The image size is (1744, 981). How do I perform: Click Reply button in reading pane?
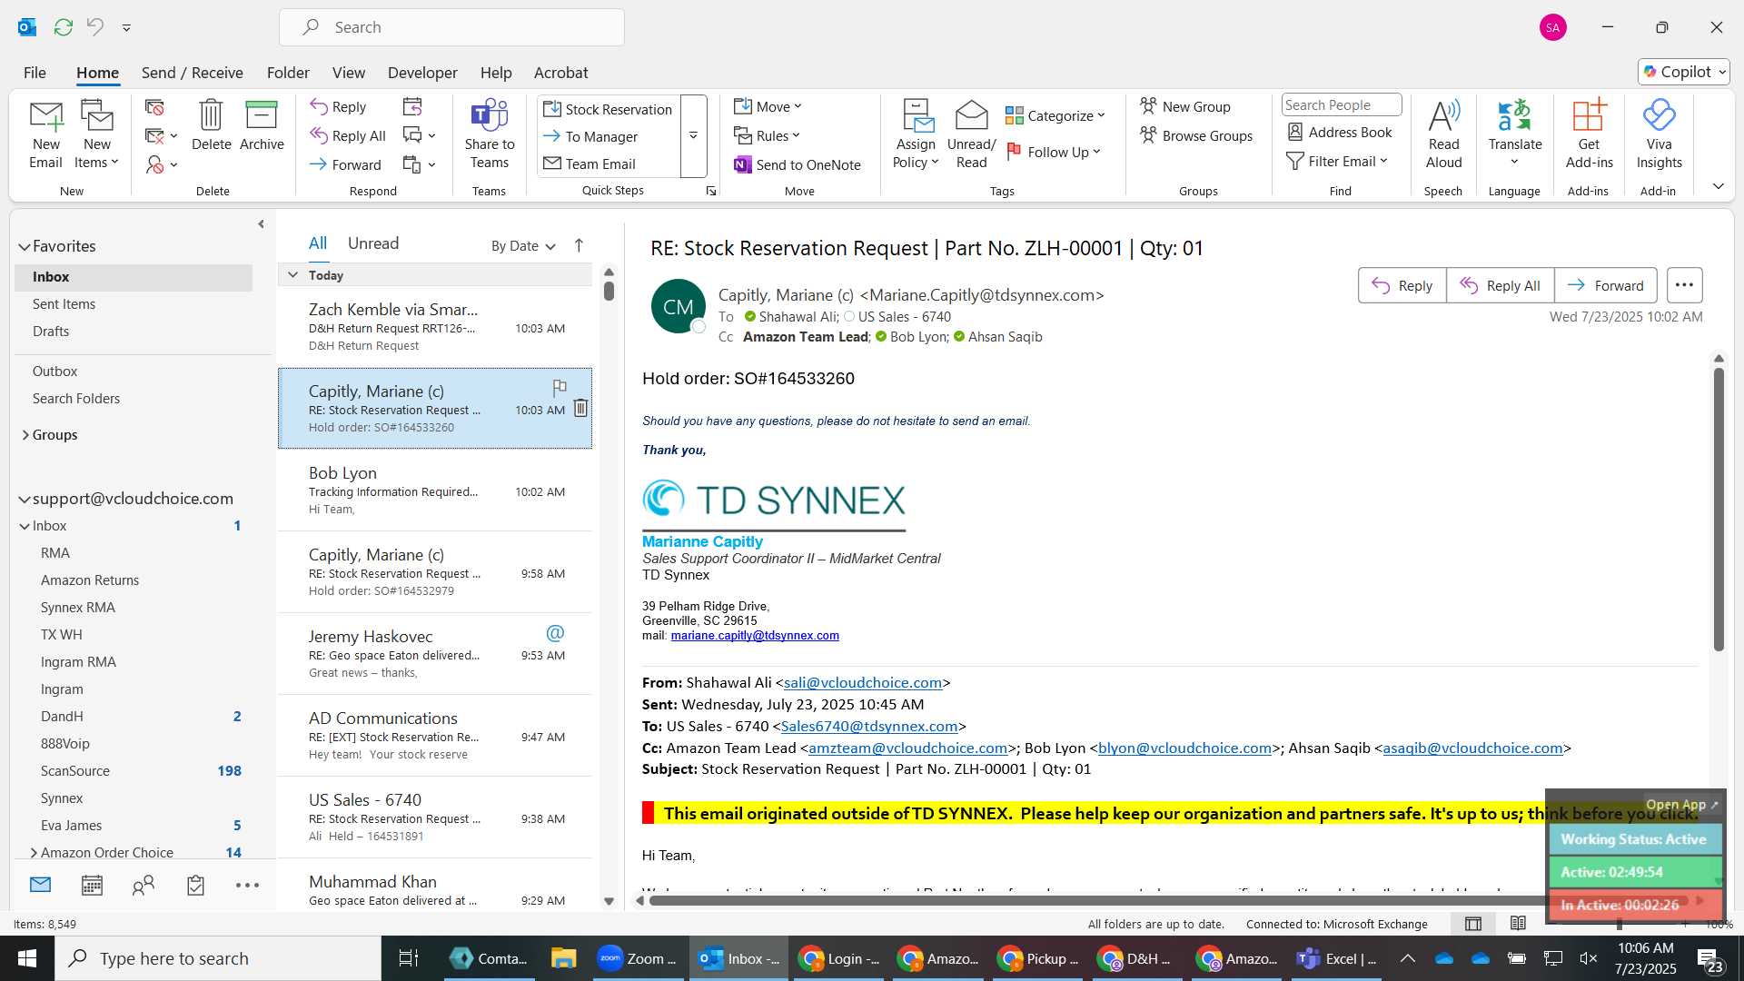1402,285
